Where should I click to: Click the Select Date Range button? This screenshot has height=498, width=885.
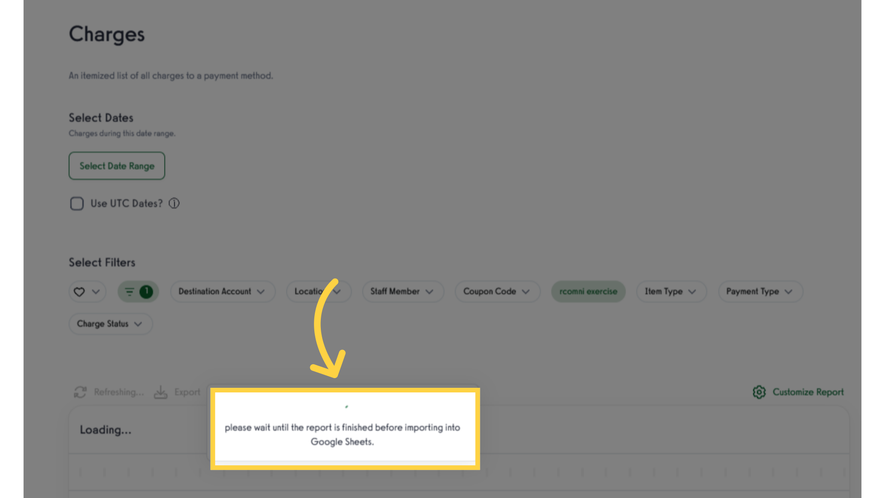(117, 166)
